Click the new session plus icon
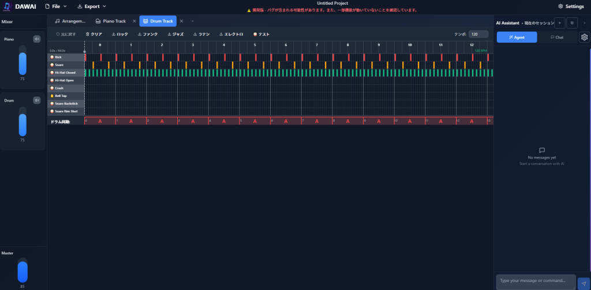Screen dimensions: 591x290 560,23
